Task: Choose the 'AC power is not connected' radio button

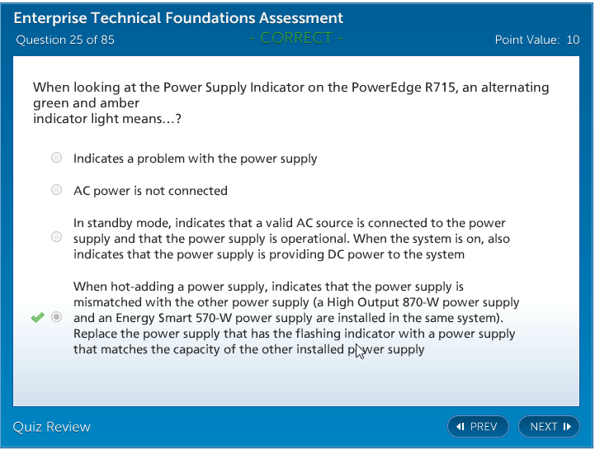Action: click(x=56, y=190)
